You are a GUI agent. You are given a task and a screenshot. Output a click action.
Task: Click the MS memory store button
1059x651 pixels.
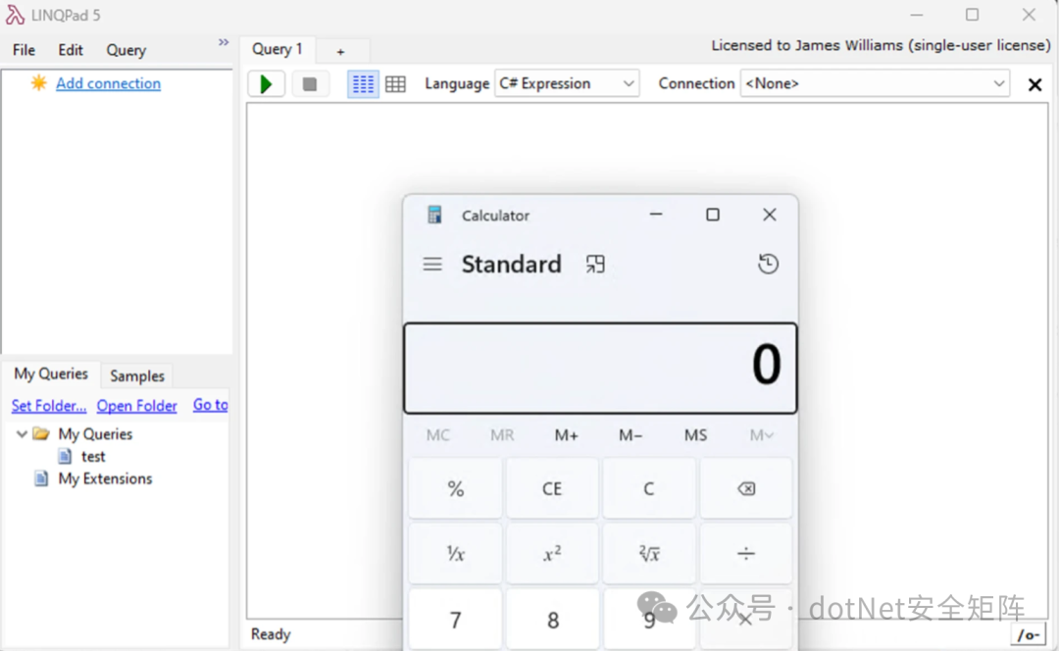[695, 435]
